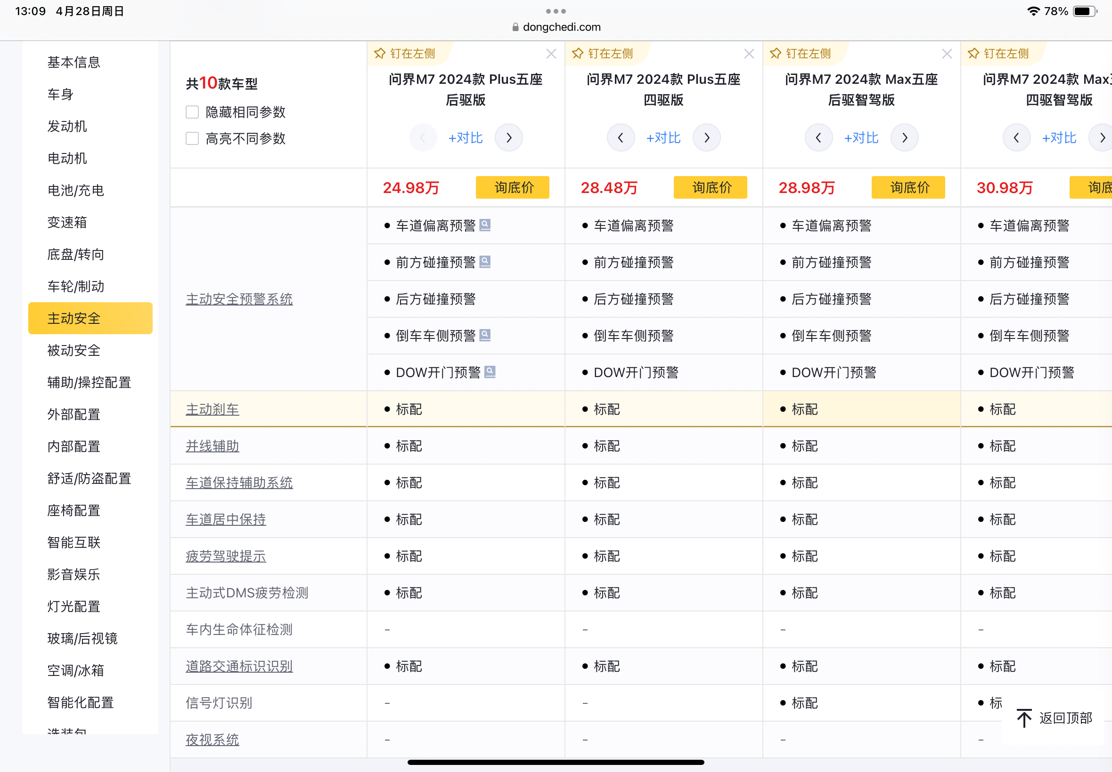This screenshot has width=1112, height=772.
Task: Enable 隐藏相同参数 checkbox
Action: [x=192, y=112]
